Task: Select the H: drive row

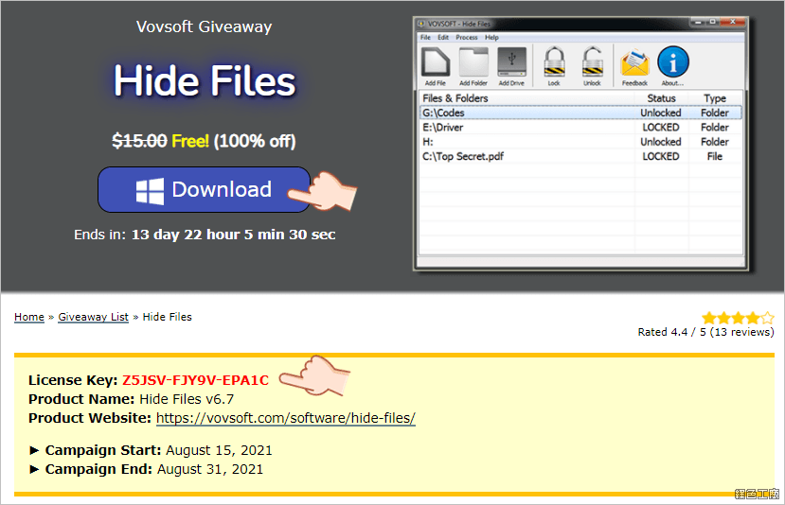Action: pos(580,142)
